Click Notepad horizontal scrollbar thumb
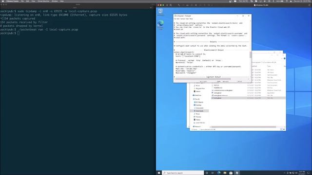Viewport: 312px width, 175px height. pos(203,79)
